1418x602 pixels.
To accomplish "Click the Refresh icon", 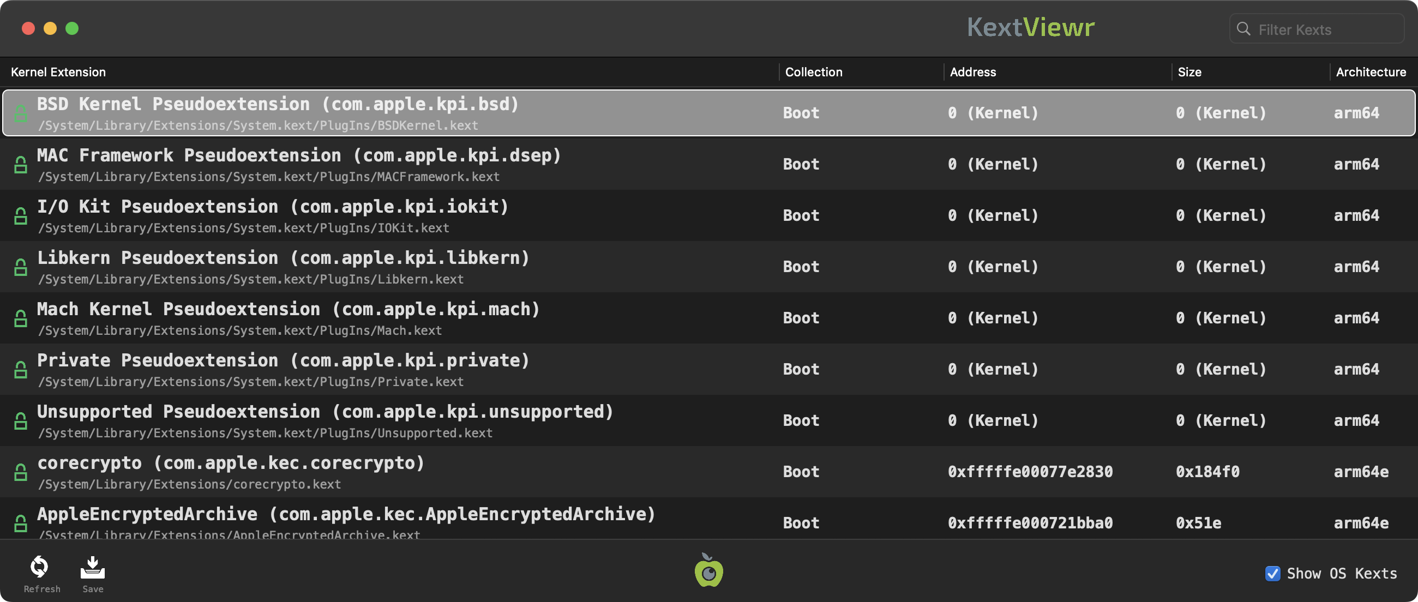I will 39,567.
